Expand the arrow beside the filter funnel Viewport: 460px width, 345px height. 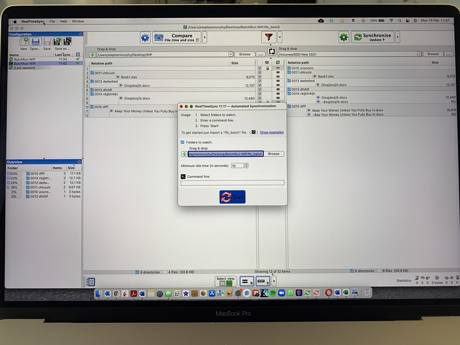pyautogui.click(x=280, y=37)
